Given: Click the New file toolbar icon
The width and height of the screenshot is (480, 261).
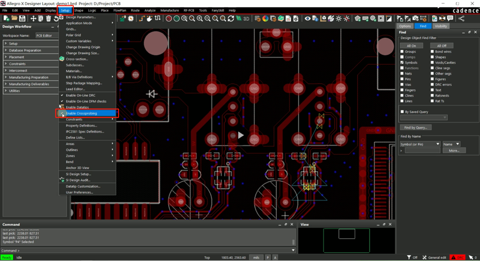Looking at the screenshot, I should (6, 19).
